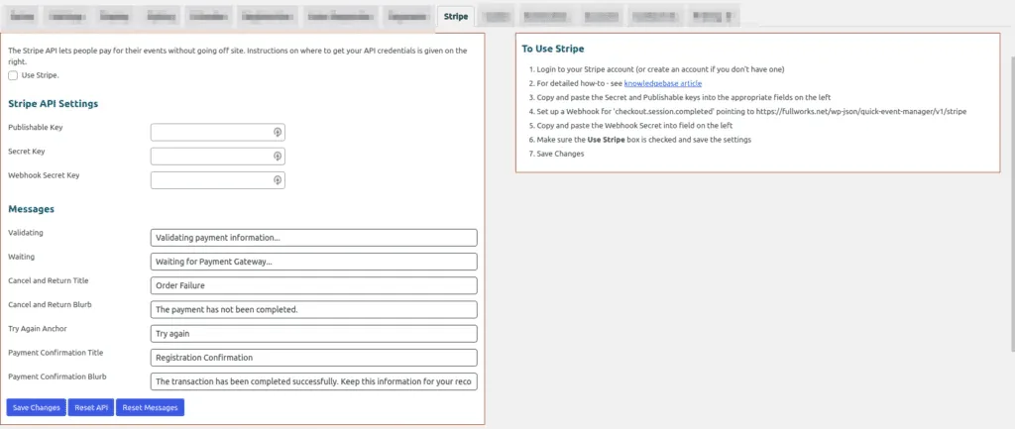Click the 'Webhook Secret Key' label
This screenshot has width=1015, height=429.
(44, 175)
